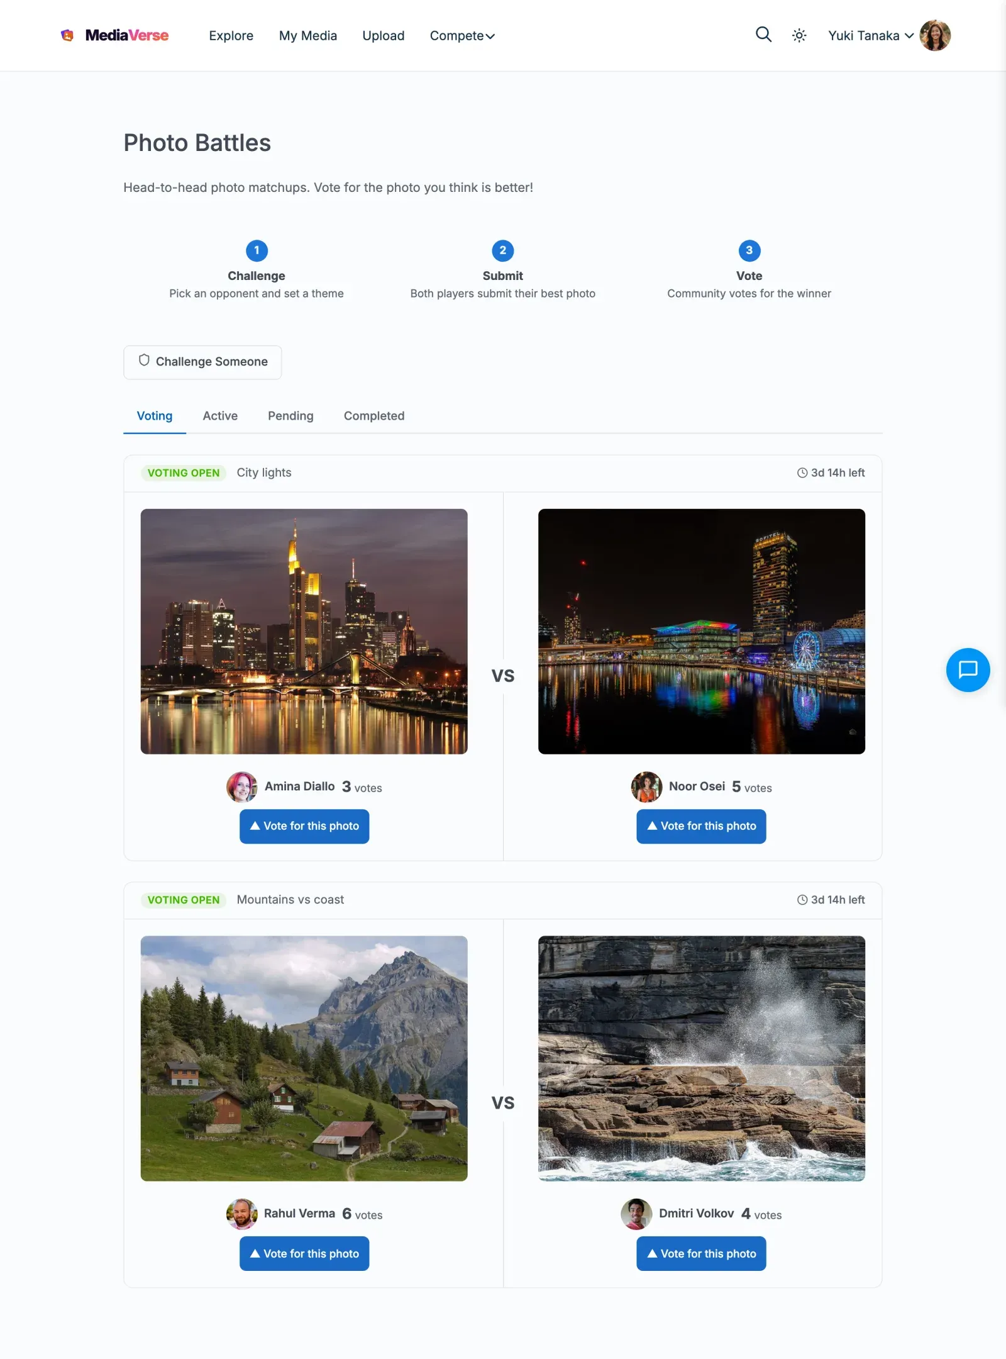Switch to the Voting tab
Screen dimensions: 1006x1359
[x=155, y=416]
